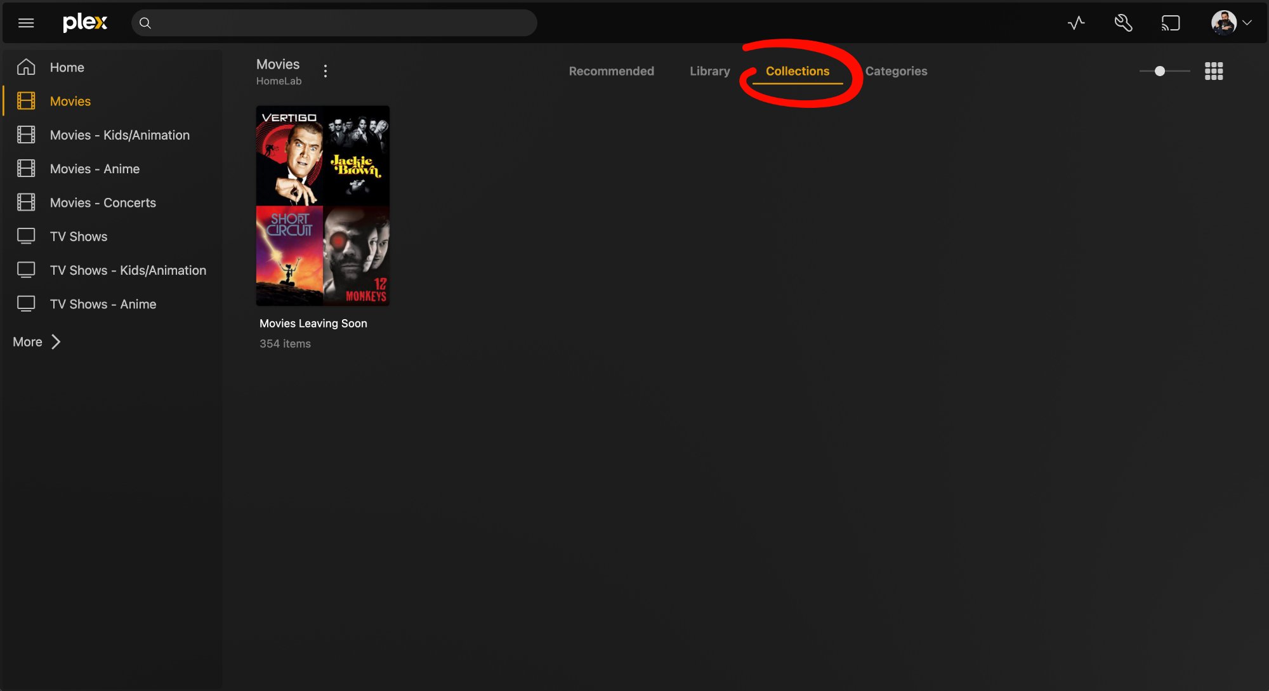Switch to the Recommended tab
The image size is (1269, 691).
click(x=611, y=71)
